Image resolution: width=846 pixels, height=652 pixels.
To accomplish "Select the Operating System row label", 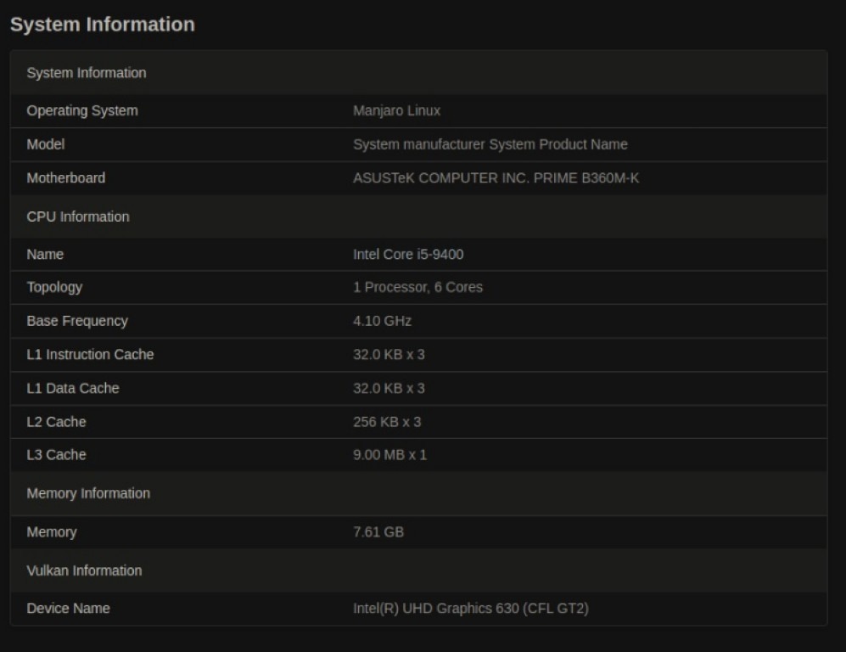I will [82, 110].
